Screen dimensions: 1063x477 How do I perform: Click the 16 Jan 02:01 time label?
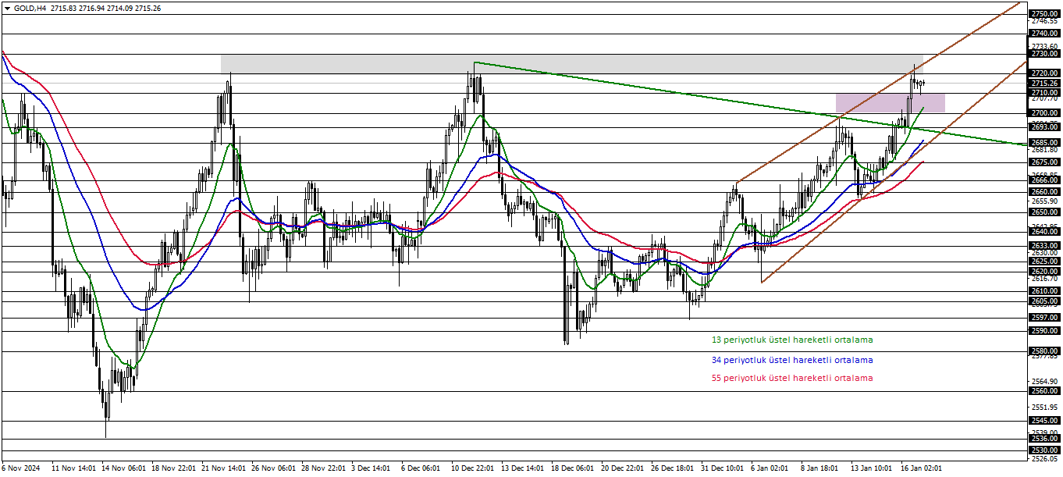click(923, 469)
